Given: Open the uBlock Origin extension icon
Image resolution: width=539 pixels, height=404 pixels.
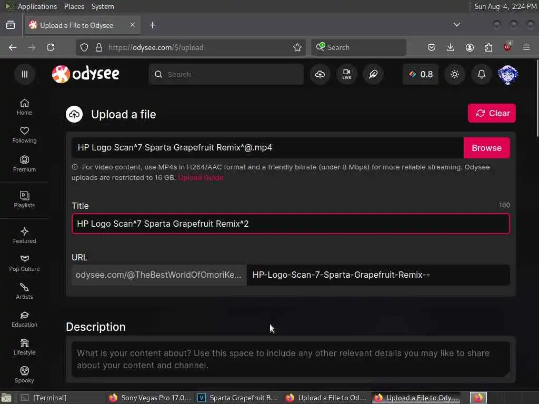Looking at the screenshot, I should [507, 47].
